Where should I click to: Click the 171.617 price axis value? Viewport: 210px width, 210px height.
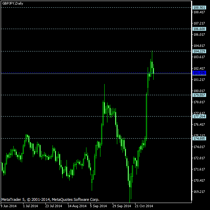click(x=199, y=169)
